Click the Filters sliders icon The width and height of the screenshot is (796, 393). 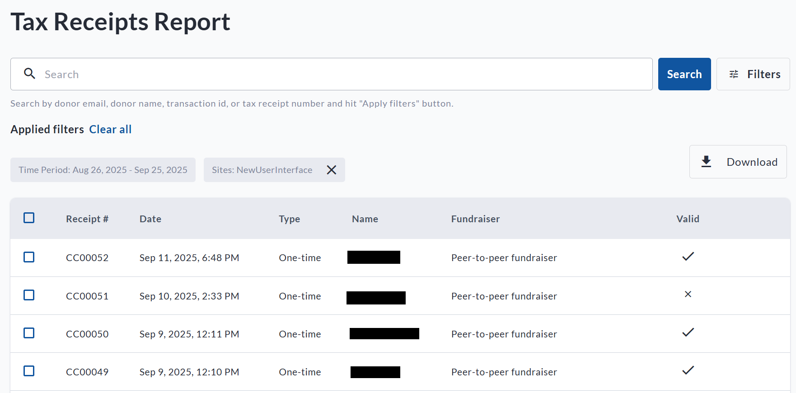click(734, 74)
